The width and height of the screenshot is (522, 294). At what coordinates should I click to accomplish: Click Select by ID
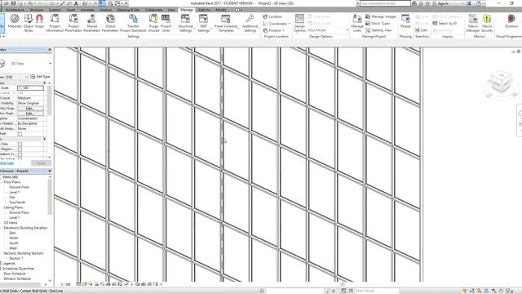pyautogui.click(x=445, y=24)
